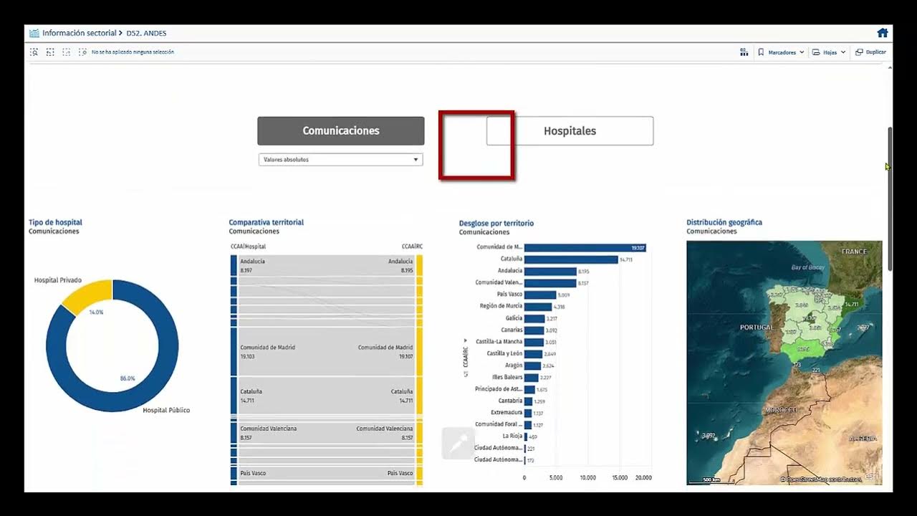
Task: Click the Galicia bar label
Action: tap(514, 318)
